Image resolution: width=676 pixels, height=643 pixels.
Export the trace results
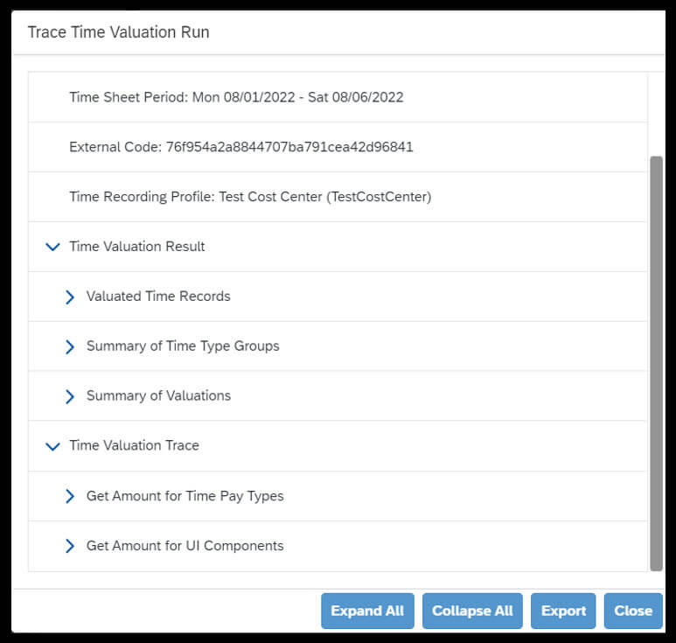pyautogui.click(x=563, y=611)
